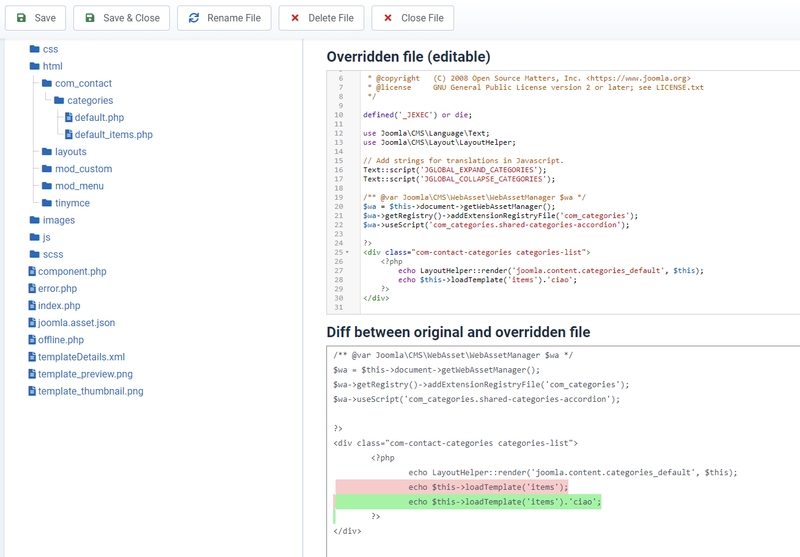Click the folder icon beside html

tap(34, 66)
